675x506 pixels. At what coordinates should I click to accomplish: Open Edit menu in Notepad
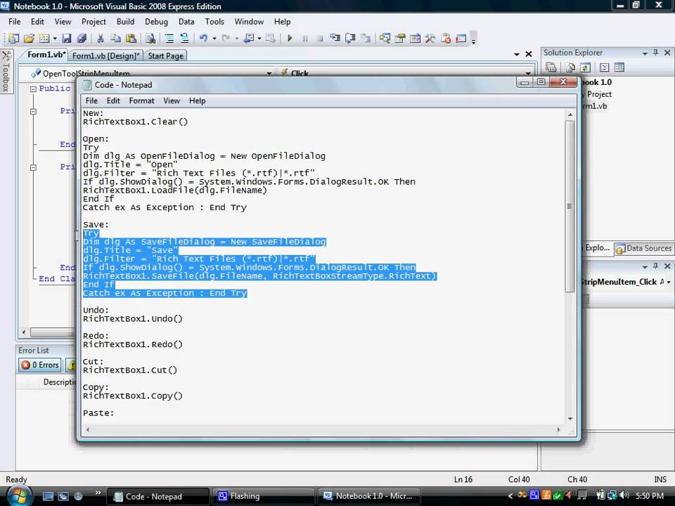click(x=113, y=100)
